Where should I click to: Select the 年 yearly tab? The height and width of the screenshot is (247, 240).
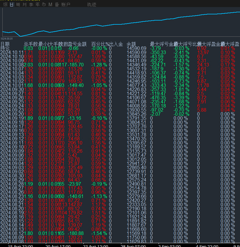[x=38, y=5]
